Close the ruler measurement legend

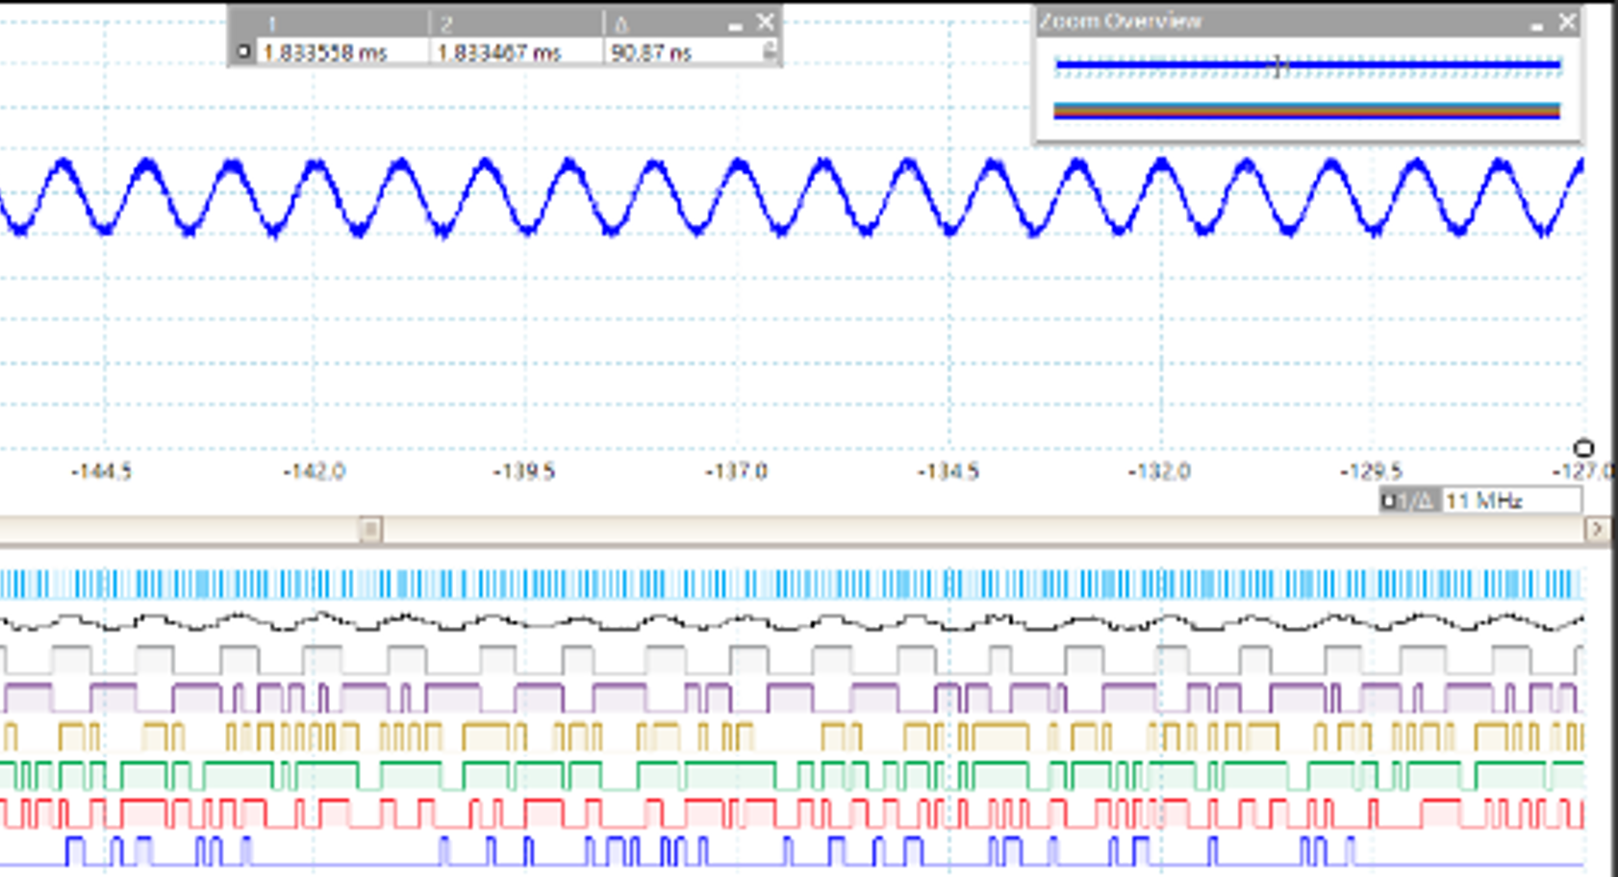(x=765, y=21)
